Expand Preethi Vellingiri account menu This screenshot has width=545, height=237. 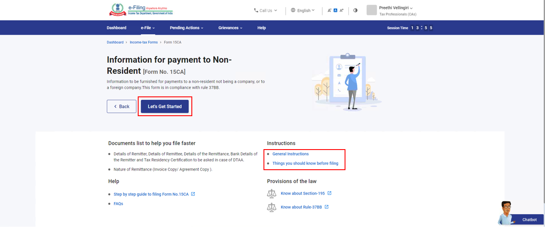pyautogui.click(x=396, y=8)
